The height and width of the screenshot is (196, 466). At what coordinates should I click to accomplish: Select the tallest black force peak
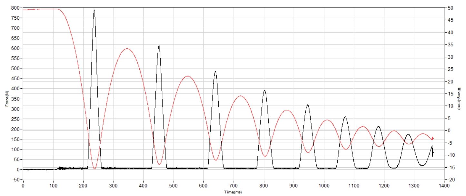click(x=94, y=10)
